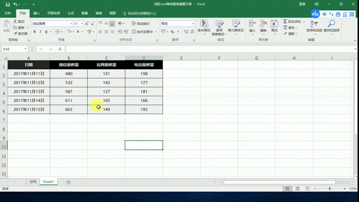
Task: Expand the AutoSum dropdown arrow
Action: [304, 22]
